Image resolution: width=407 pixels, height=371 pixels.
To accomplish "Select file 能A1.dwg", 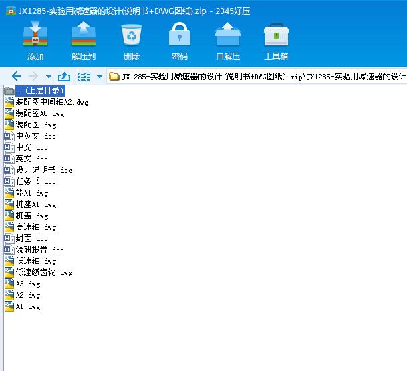I will click(x=32, y=193).
